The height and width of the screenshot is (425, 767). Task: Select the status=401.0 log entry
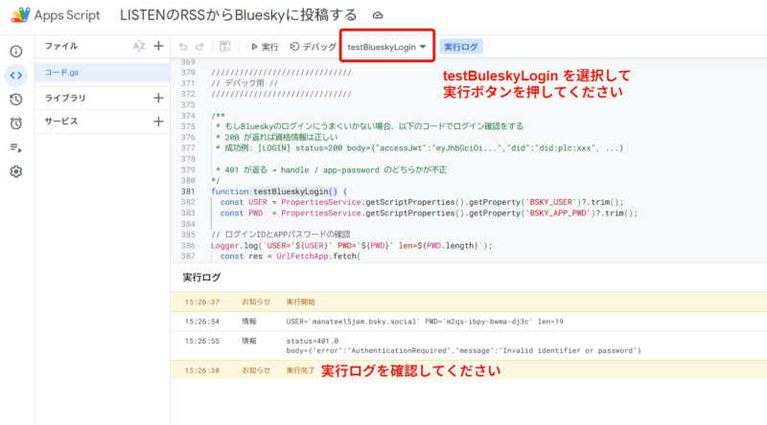(469, 346)
